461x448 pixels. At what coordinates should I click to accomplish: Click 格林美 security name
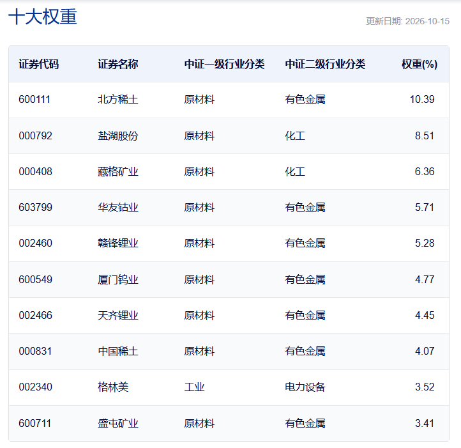[113, 387]
